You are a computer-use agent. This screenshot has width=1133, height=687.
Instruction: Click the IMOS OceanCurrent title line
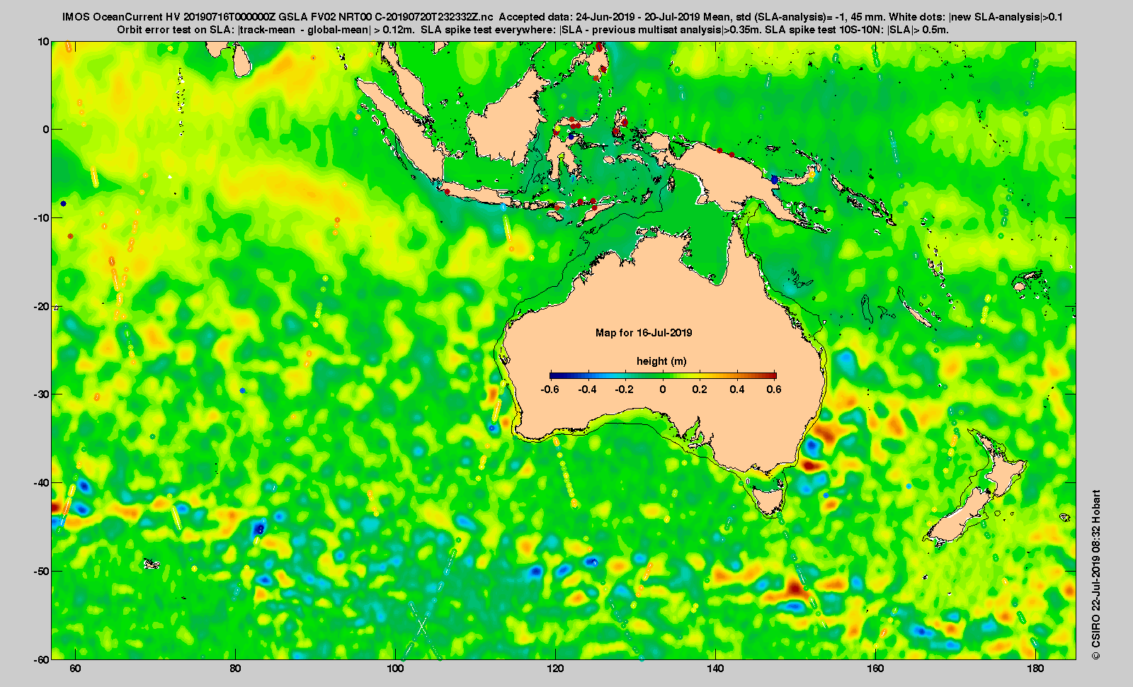(563, 17)
